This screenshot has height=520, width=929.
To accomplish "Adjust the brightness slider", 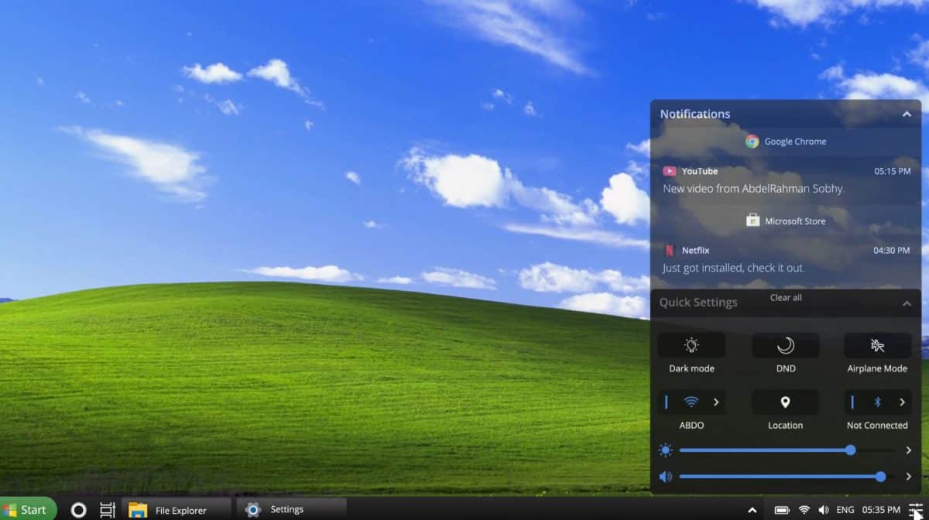I will (x=850, y=450).
